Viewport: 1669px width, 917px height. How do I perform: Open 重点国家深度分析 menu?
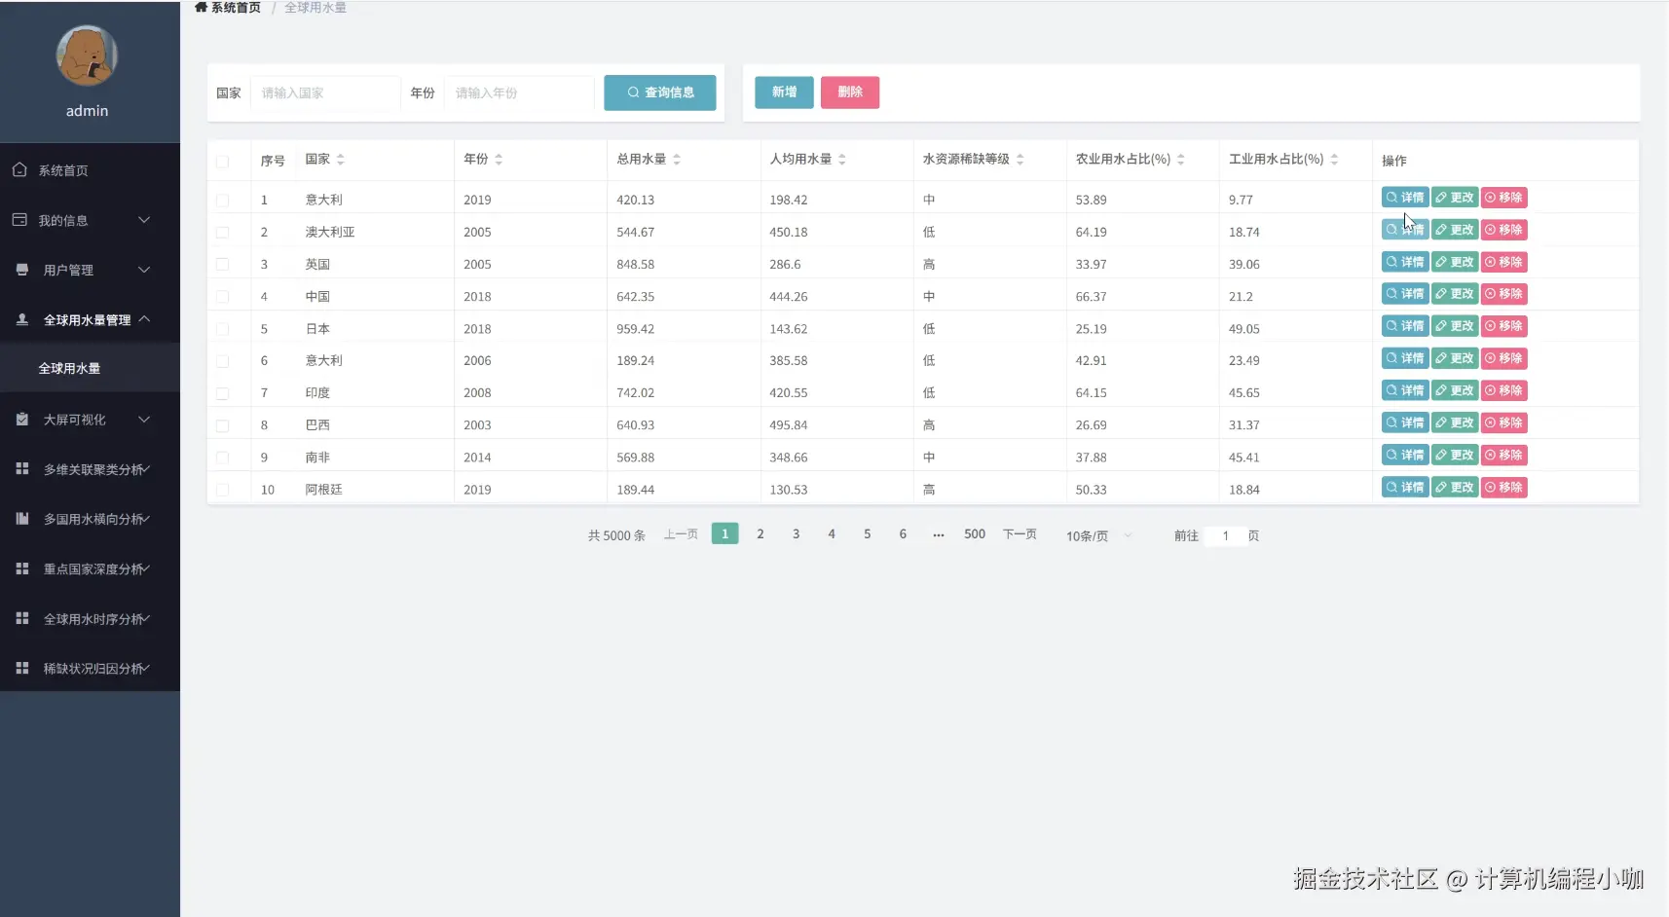(x=90, y=569)
